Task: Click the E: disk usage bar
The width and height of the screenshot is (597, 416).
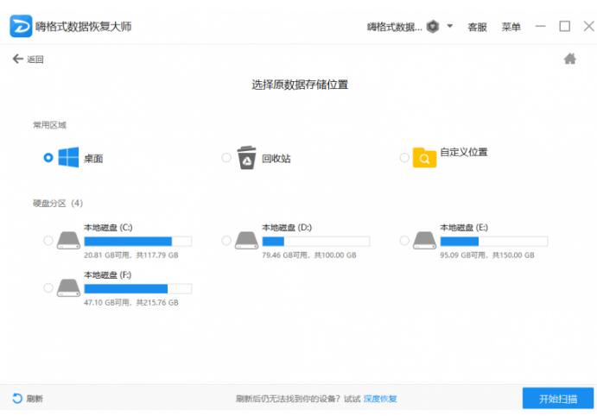Action: coord(494,241)
